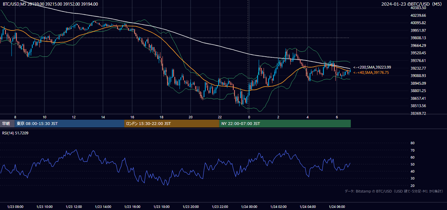
Task: Click the <-<40,SMA,39176.75 label
Action: 371,72
